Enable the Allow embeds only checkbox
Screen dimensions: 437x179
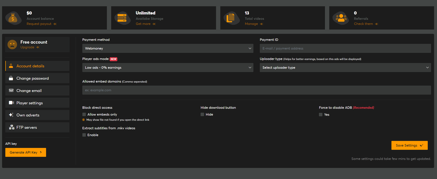click(x=84, y=115)
